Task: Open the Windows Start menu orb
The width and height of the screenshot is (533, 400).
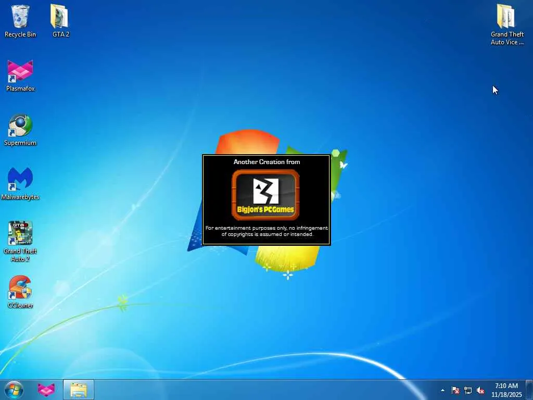Action: pyautogui.click(x=14, y=390)
